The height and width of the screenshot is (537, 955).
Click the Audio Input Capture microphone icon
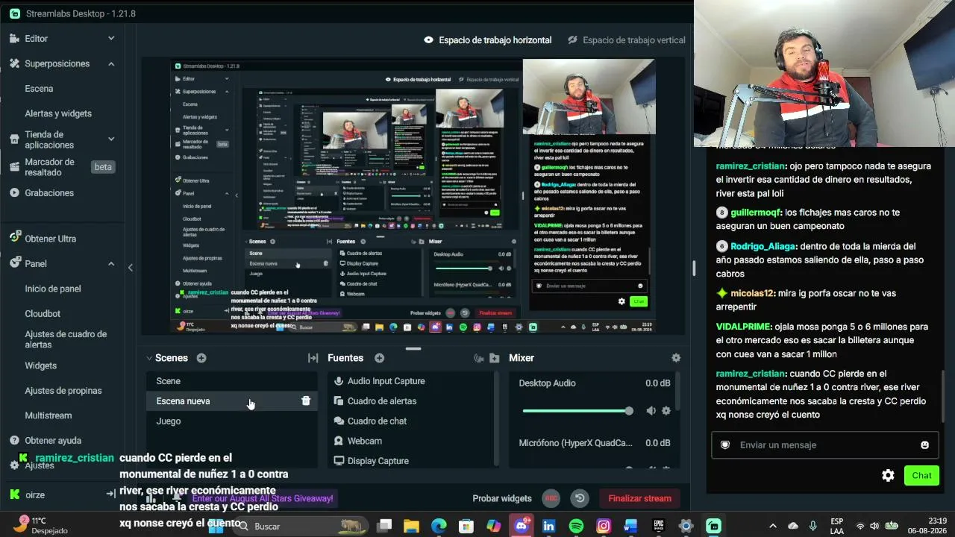339,381
